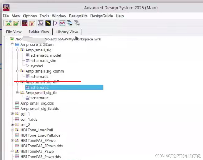203x160 pixels.
Task: Click the workspace root W icon
Action: (12, 39)
